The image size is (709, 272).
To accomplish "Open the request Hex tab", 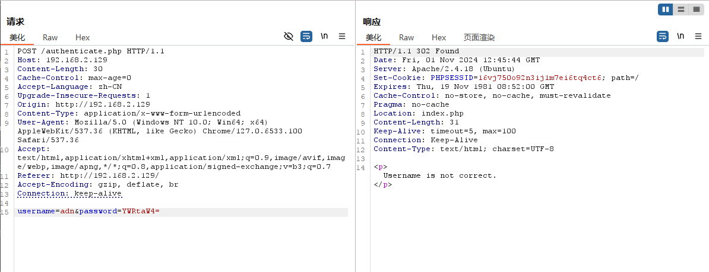I will [83, 37].
